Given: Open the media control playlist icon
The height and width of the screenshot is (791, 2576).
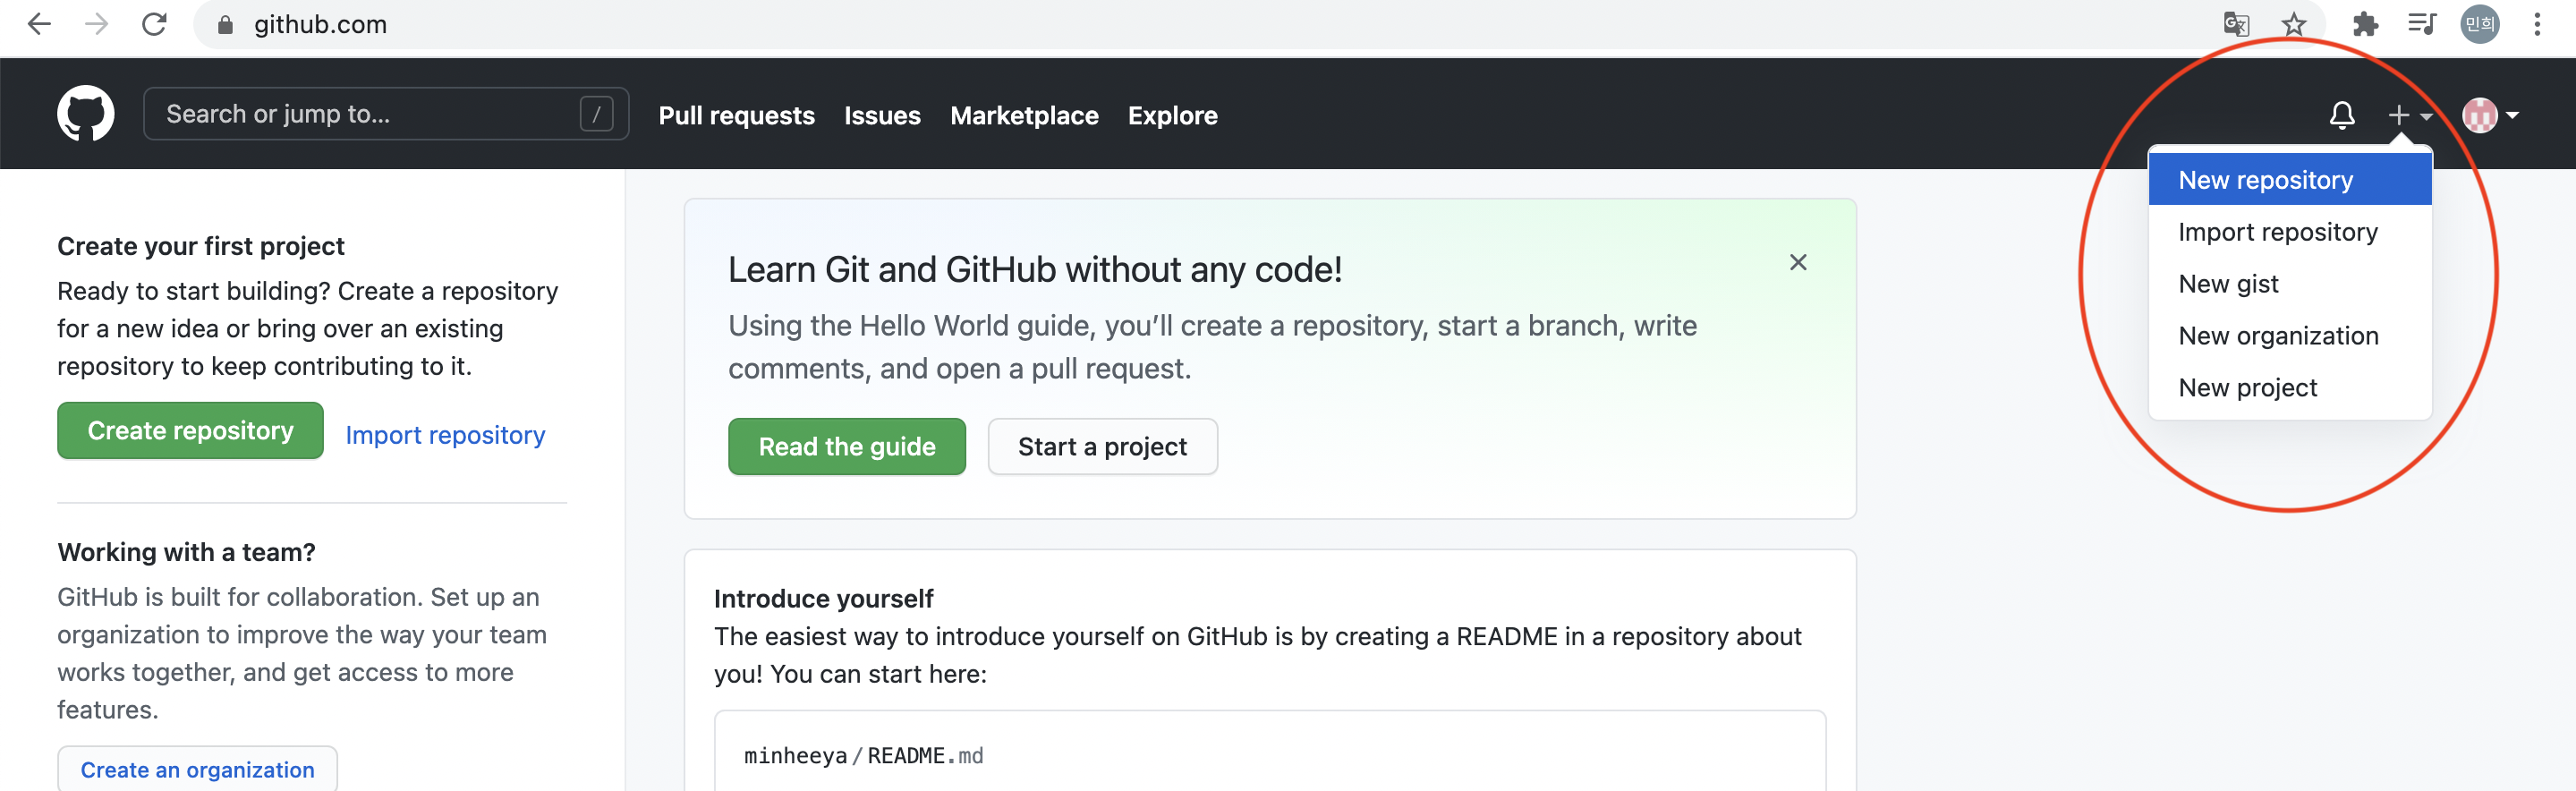Looking at the screenshot, I should (x=2421, y=24).
